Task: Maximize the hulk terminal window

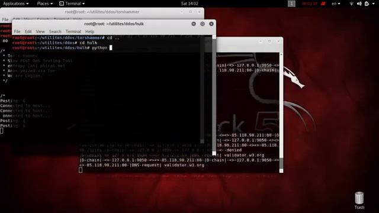Action: 203,24
